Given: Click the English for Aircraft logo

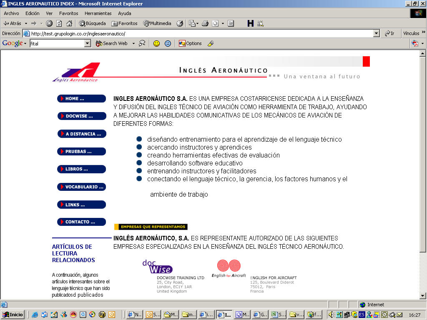Looking at the screenshot, I should coord(229,269).
